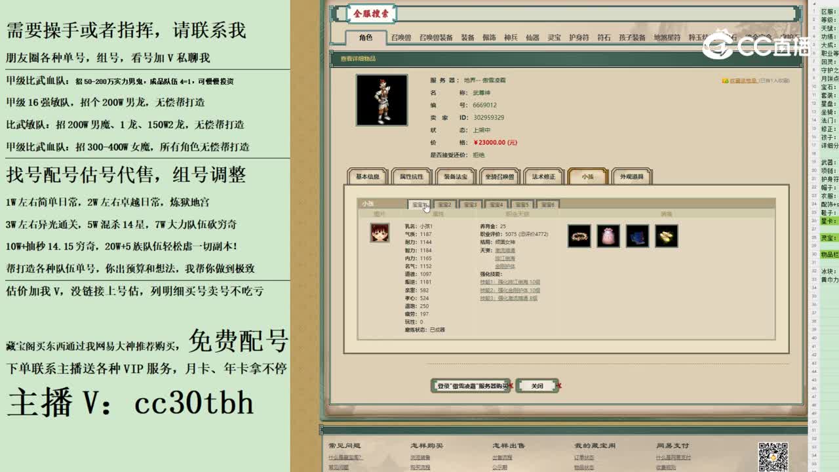Select the 小孩 detail tab

point(587,176)
